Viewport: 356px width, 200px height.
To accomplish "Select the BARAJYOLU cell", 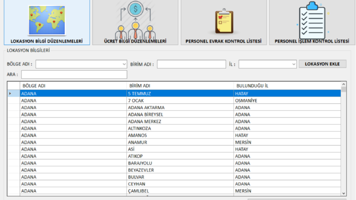I will click(x=180, y=163).
